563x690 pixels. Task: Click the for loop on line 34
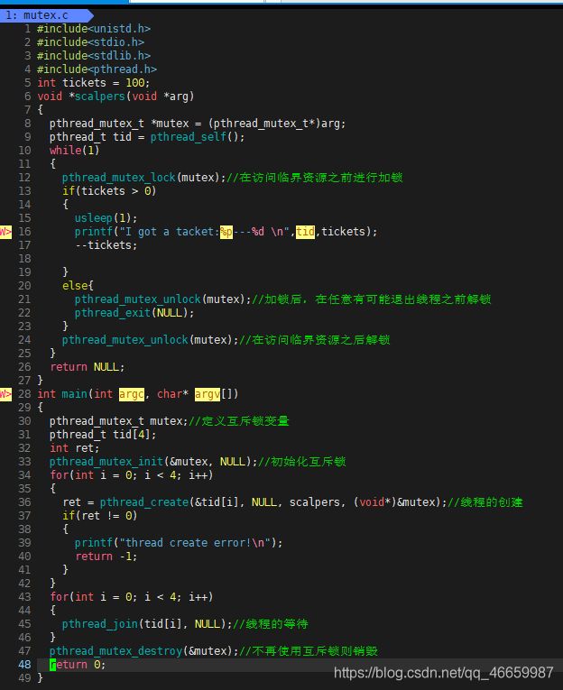point(132,475)
